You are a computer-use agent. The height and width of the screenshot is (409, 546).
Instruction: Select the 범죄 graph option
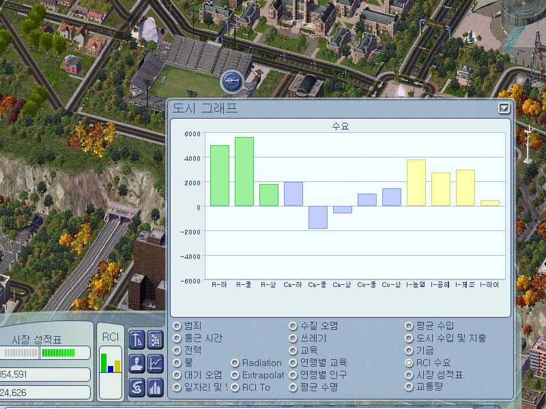[177, 326]
